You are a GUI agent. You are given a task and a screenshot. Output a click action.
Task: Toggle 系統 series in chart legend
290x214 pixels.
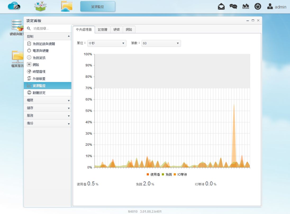point(167,174)
